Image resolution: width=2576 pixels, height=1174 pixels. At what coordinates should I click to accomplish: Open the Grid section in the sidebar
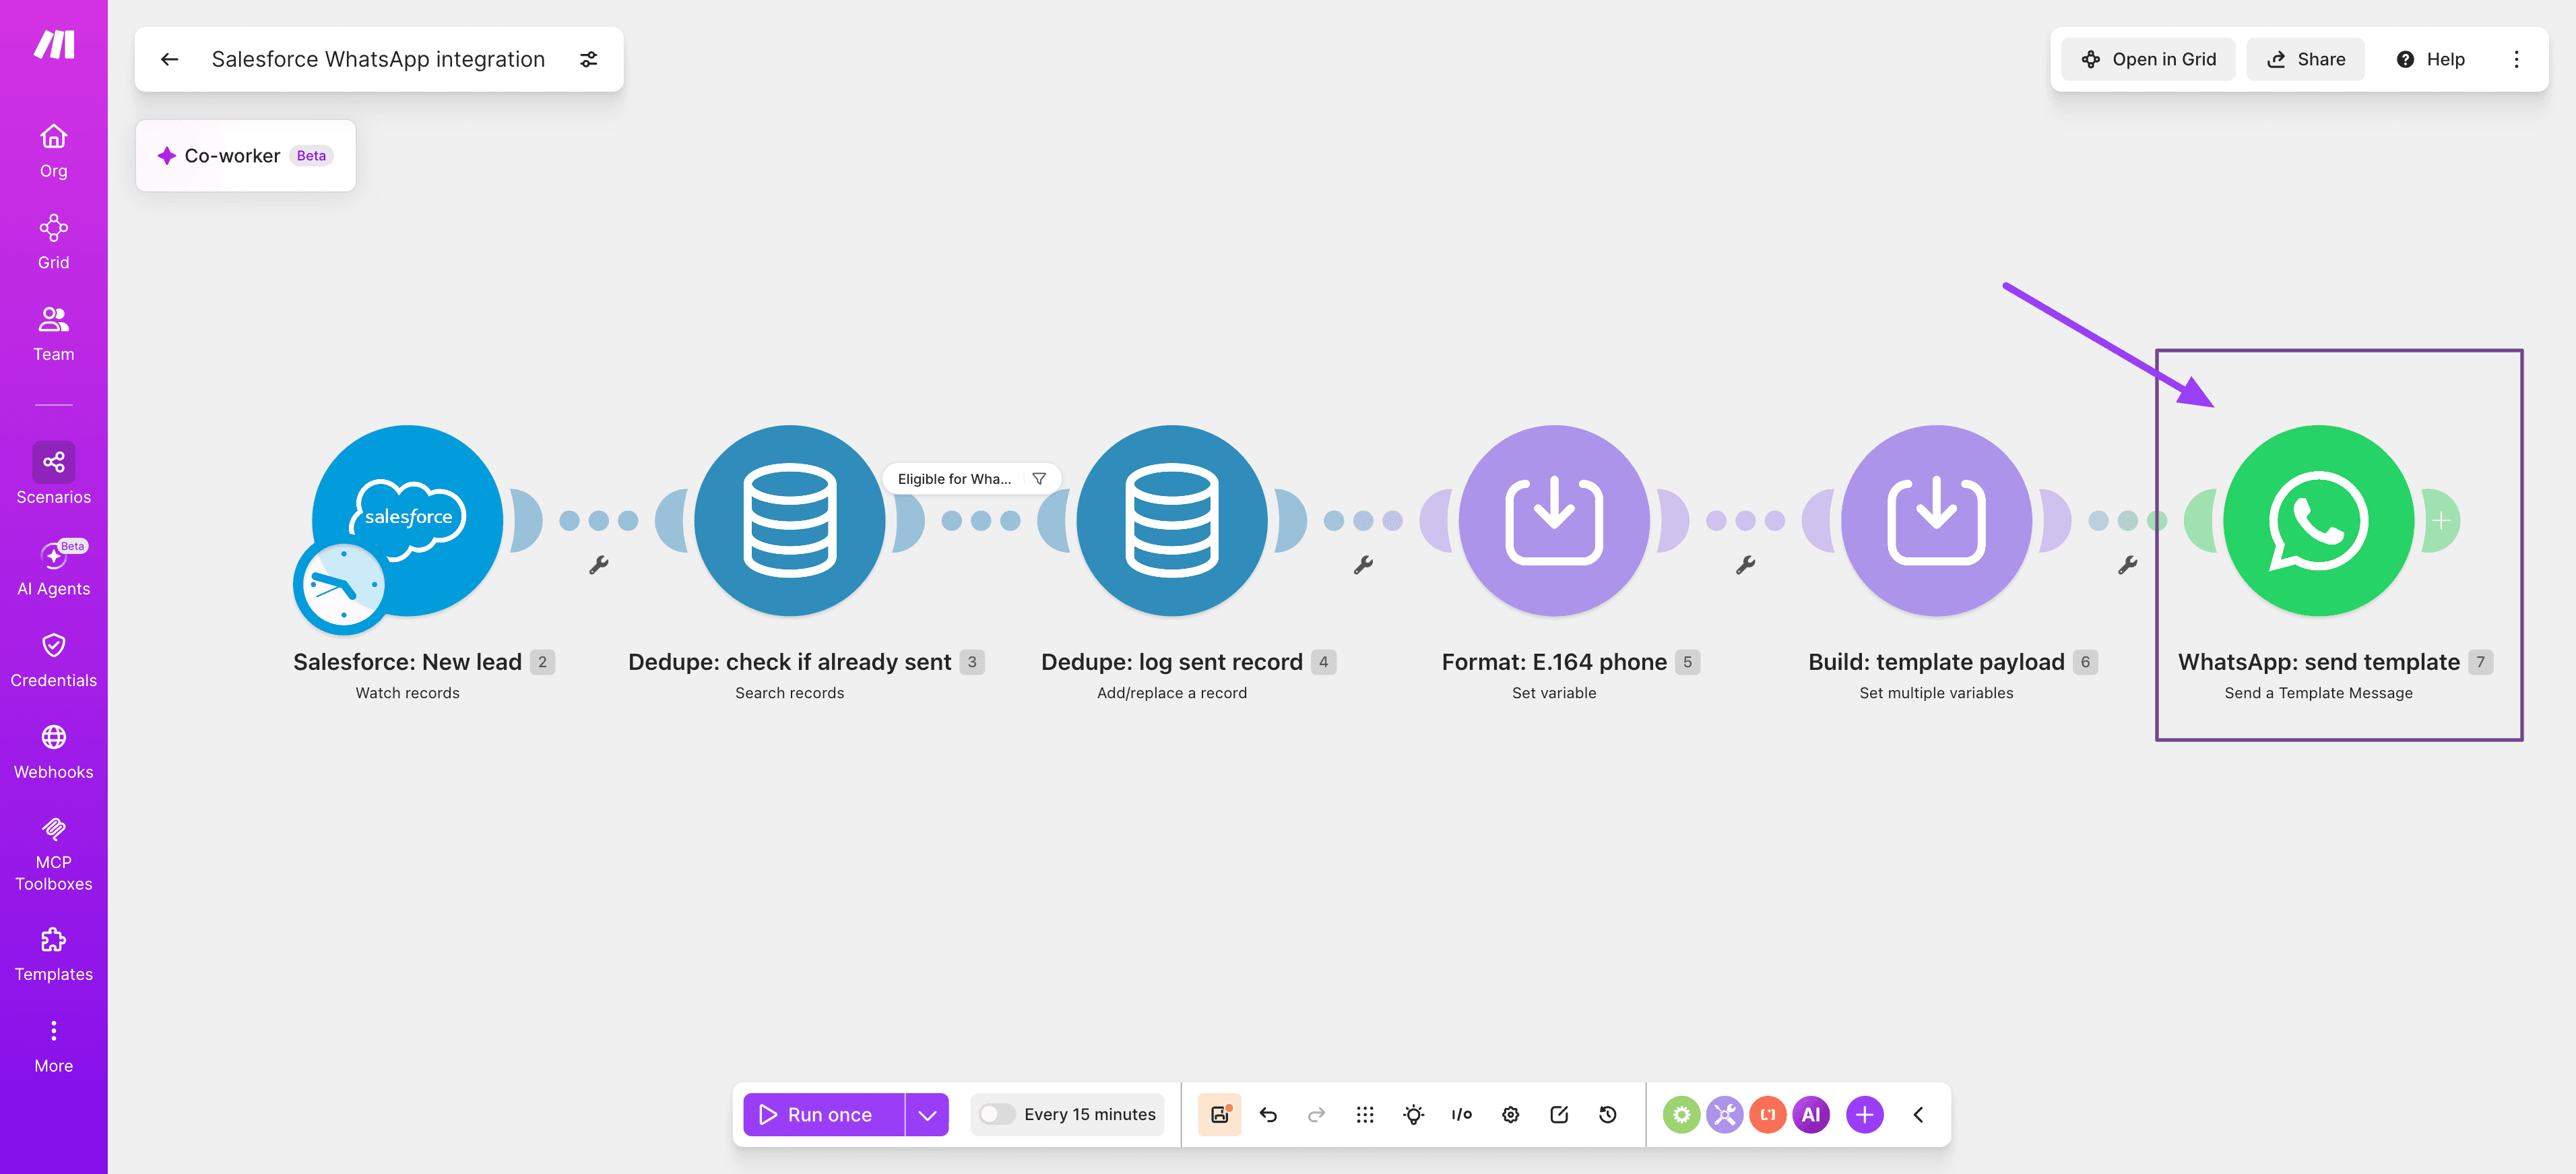point(54,242)
